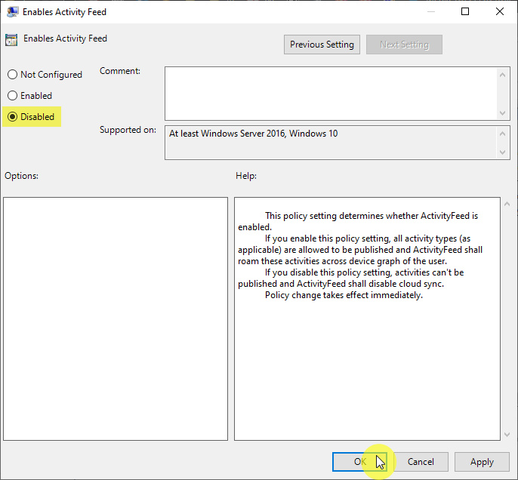
Task: Cancel the policy dialog
Action: coord(421,462)
